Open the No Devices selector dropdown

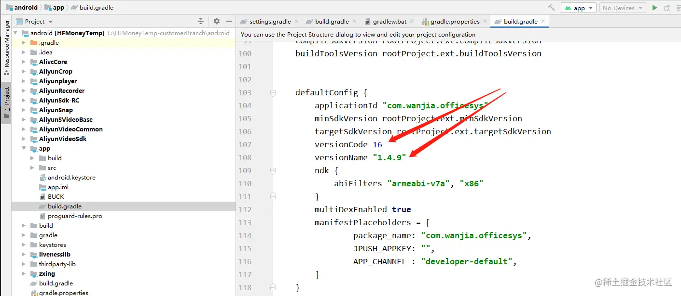tap(623, 8)
